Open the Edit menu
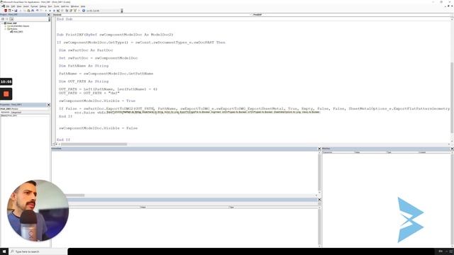454x255 pixels. (x=13, y=6)
